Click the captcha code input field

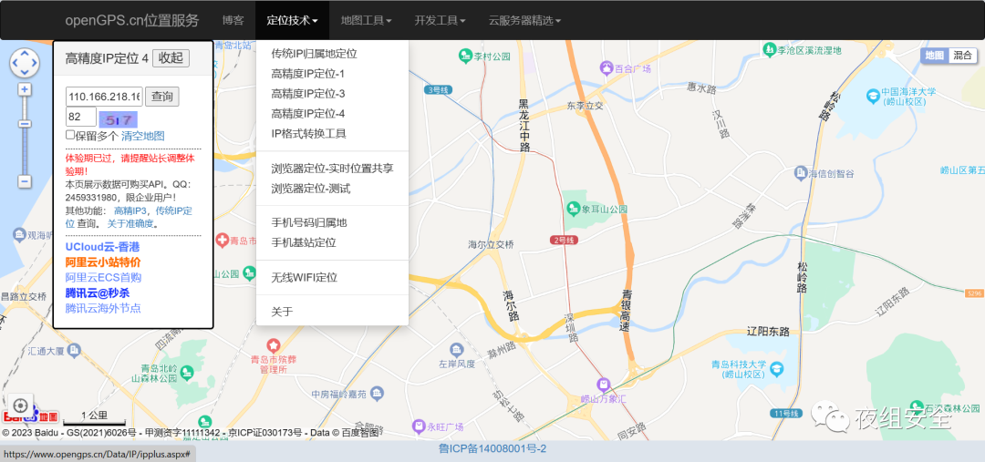(x=81, y=117)
